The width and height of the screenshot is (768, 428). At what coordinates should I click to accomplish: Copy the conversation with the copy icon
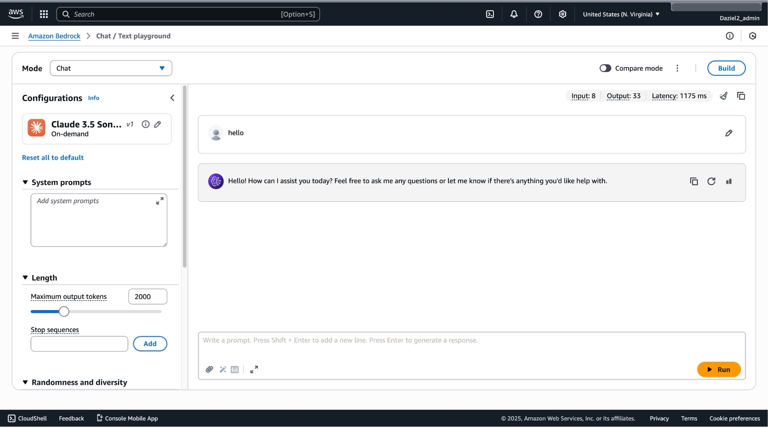741,96
